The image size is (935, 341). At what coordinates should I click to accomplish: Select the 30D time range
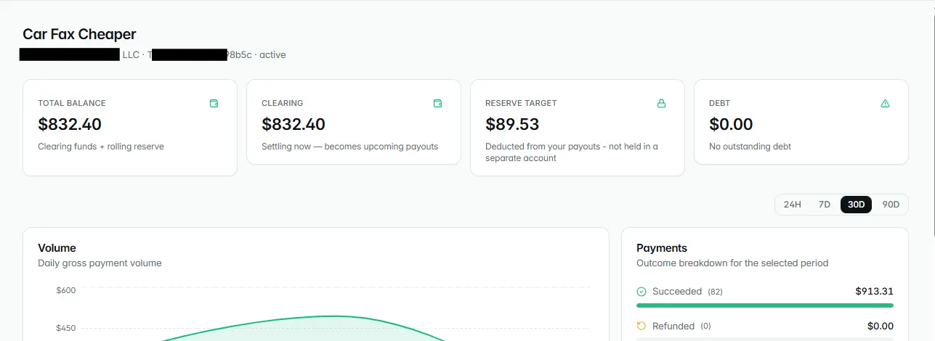(x=857, y=205)
